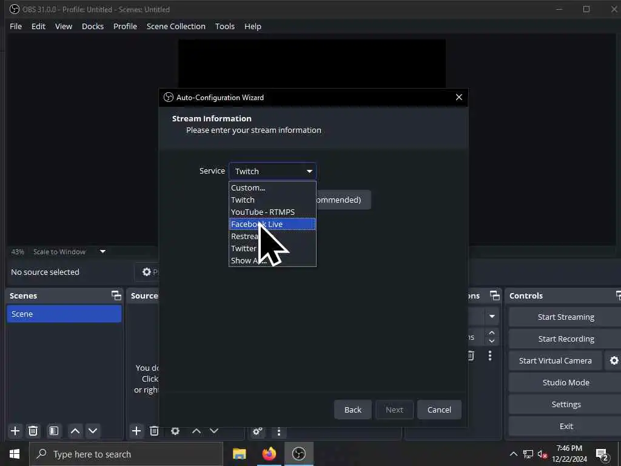Open audio mixer advanced gears icon
621x466 pixels.
click(257, 431)
